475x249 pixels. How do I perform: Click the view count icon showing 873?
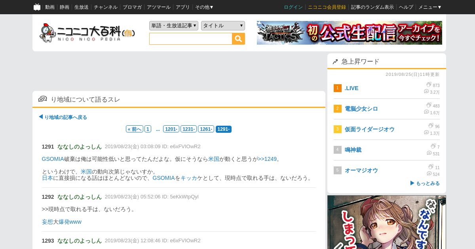click(429, 85)
